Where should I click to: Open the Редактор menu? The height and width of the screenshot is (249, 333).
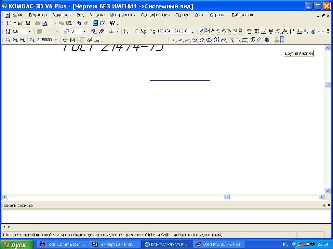click(38, 15)
